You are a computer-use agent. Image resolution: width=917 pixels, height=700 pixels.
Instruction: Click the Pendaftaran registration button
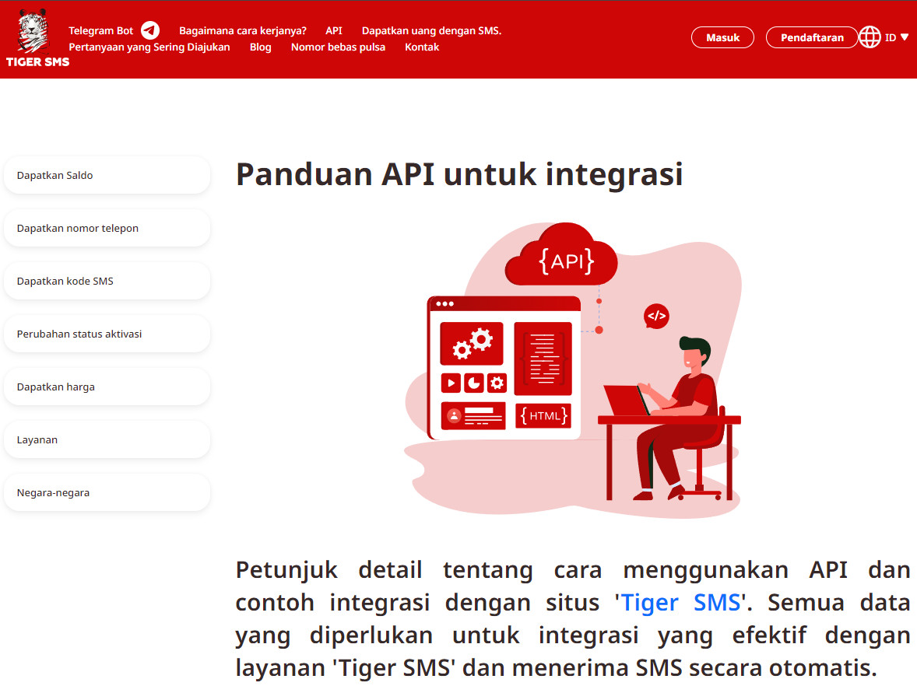812,37
